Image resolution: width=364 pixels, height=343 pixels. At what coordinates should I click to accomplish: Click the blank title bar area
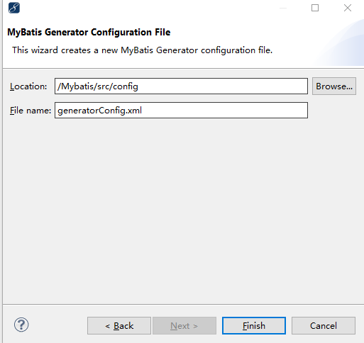pos(147,8)
